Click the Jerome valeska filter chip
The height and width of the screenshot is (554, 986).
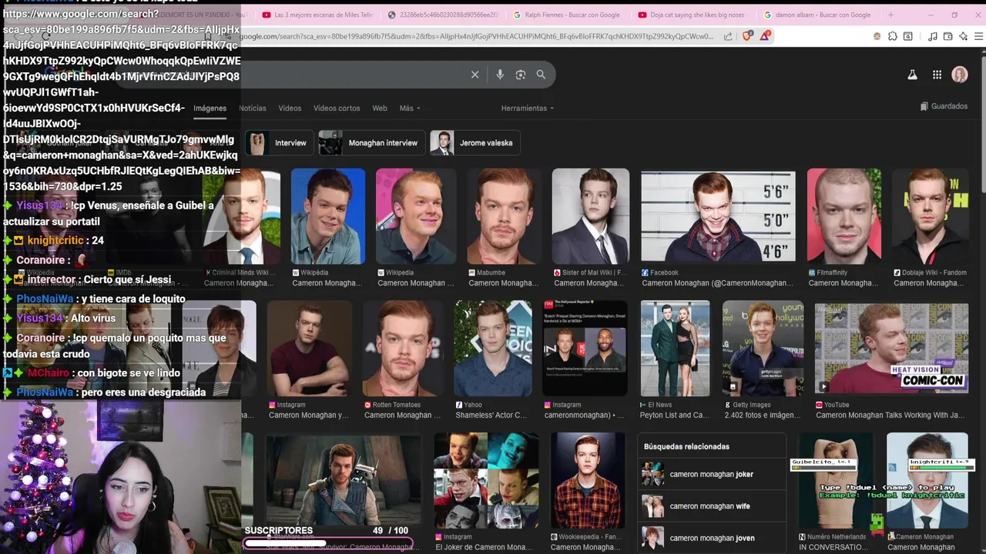click(x=475, y=143)
